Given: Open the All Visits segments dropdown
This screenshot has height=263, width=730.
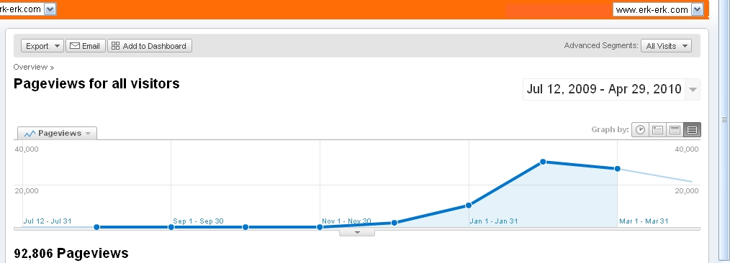Looking at the screenshot, I should (666, 45).
